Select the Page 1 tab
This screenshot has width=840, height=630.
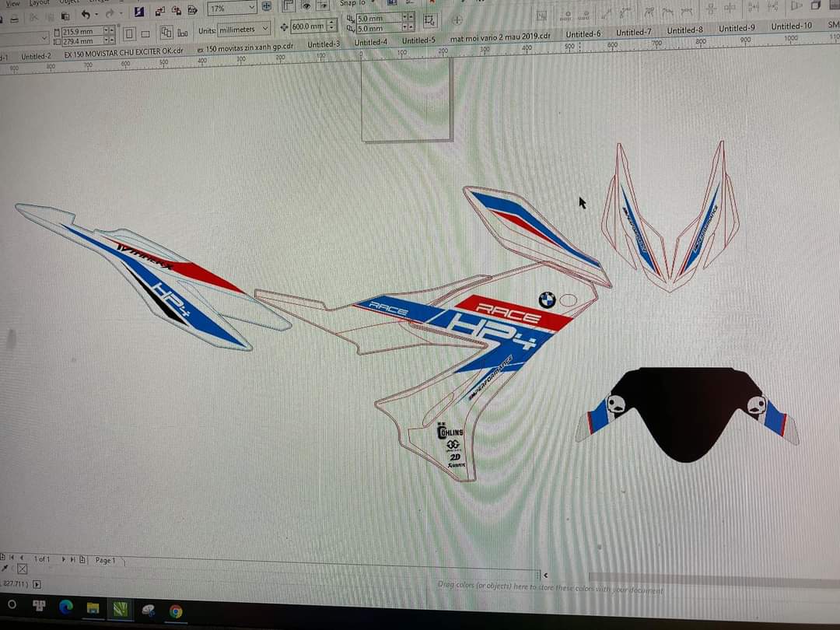(106, 560)
